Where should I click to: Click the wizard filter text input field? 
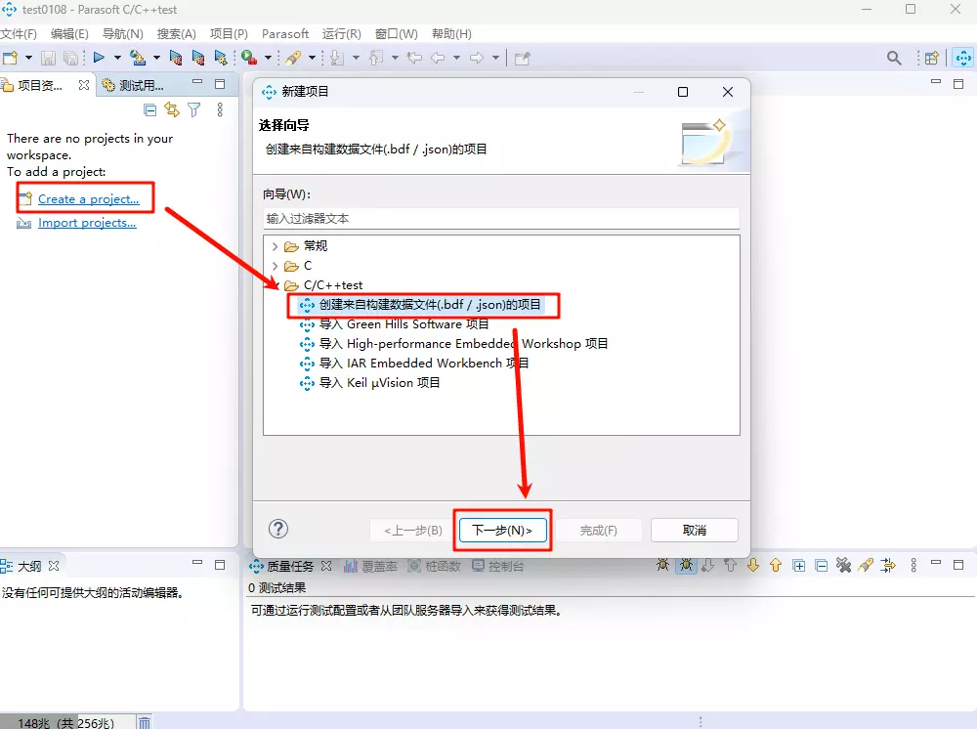[x=500, y=219]
